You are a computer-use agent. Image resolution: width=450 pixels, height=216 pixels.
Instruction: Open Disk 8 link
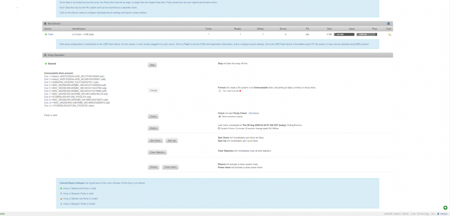(x=47, y=97)
